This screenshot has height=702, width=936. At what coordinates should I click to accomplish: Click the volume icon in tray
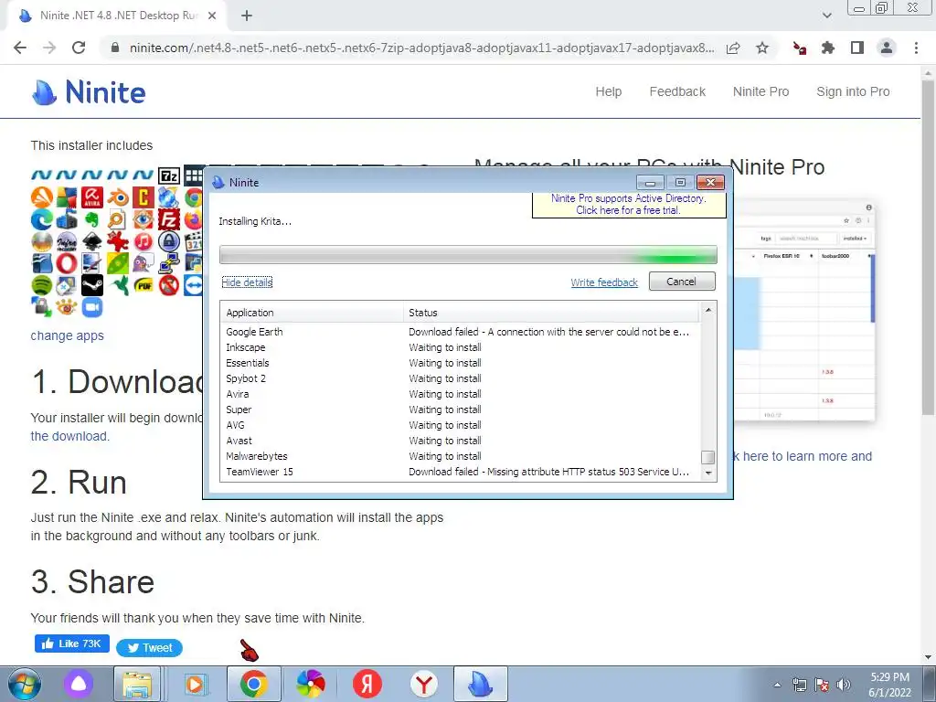(844, 685)
